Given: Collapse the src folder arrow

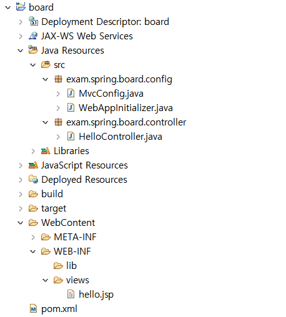Looking at the screenshot, I should (x=33, y=65).
